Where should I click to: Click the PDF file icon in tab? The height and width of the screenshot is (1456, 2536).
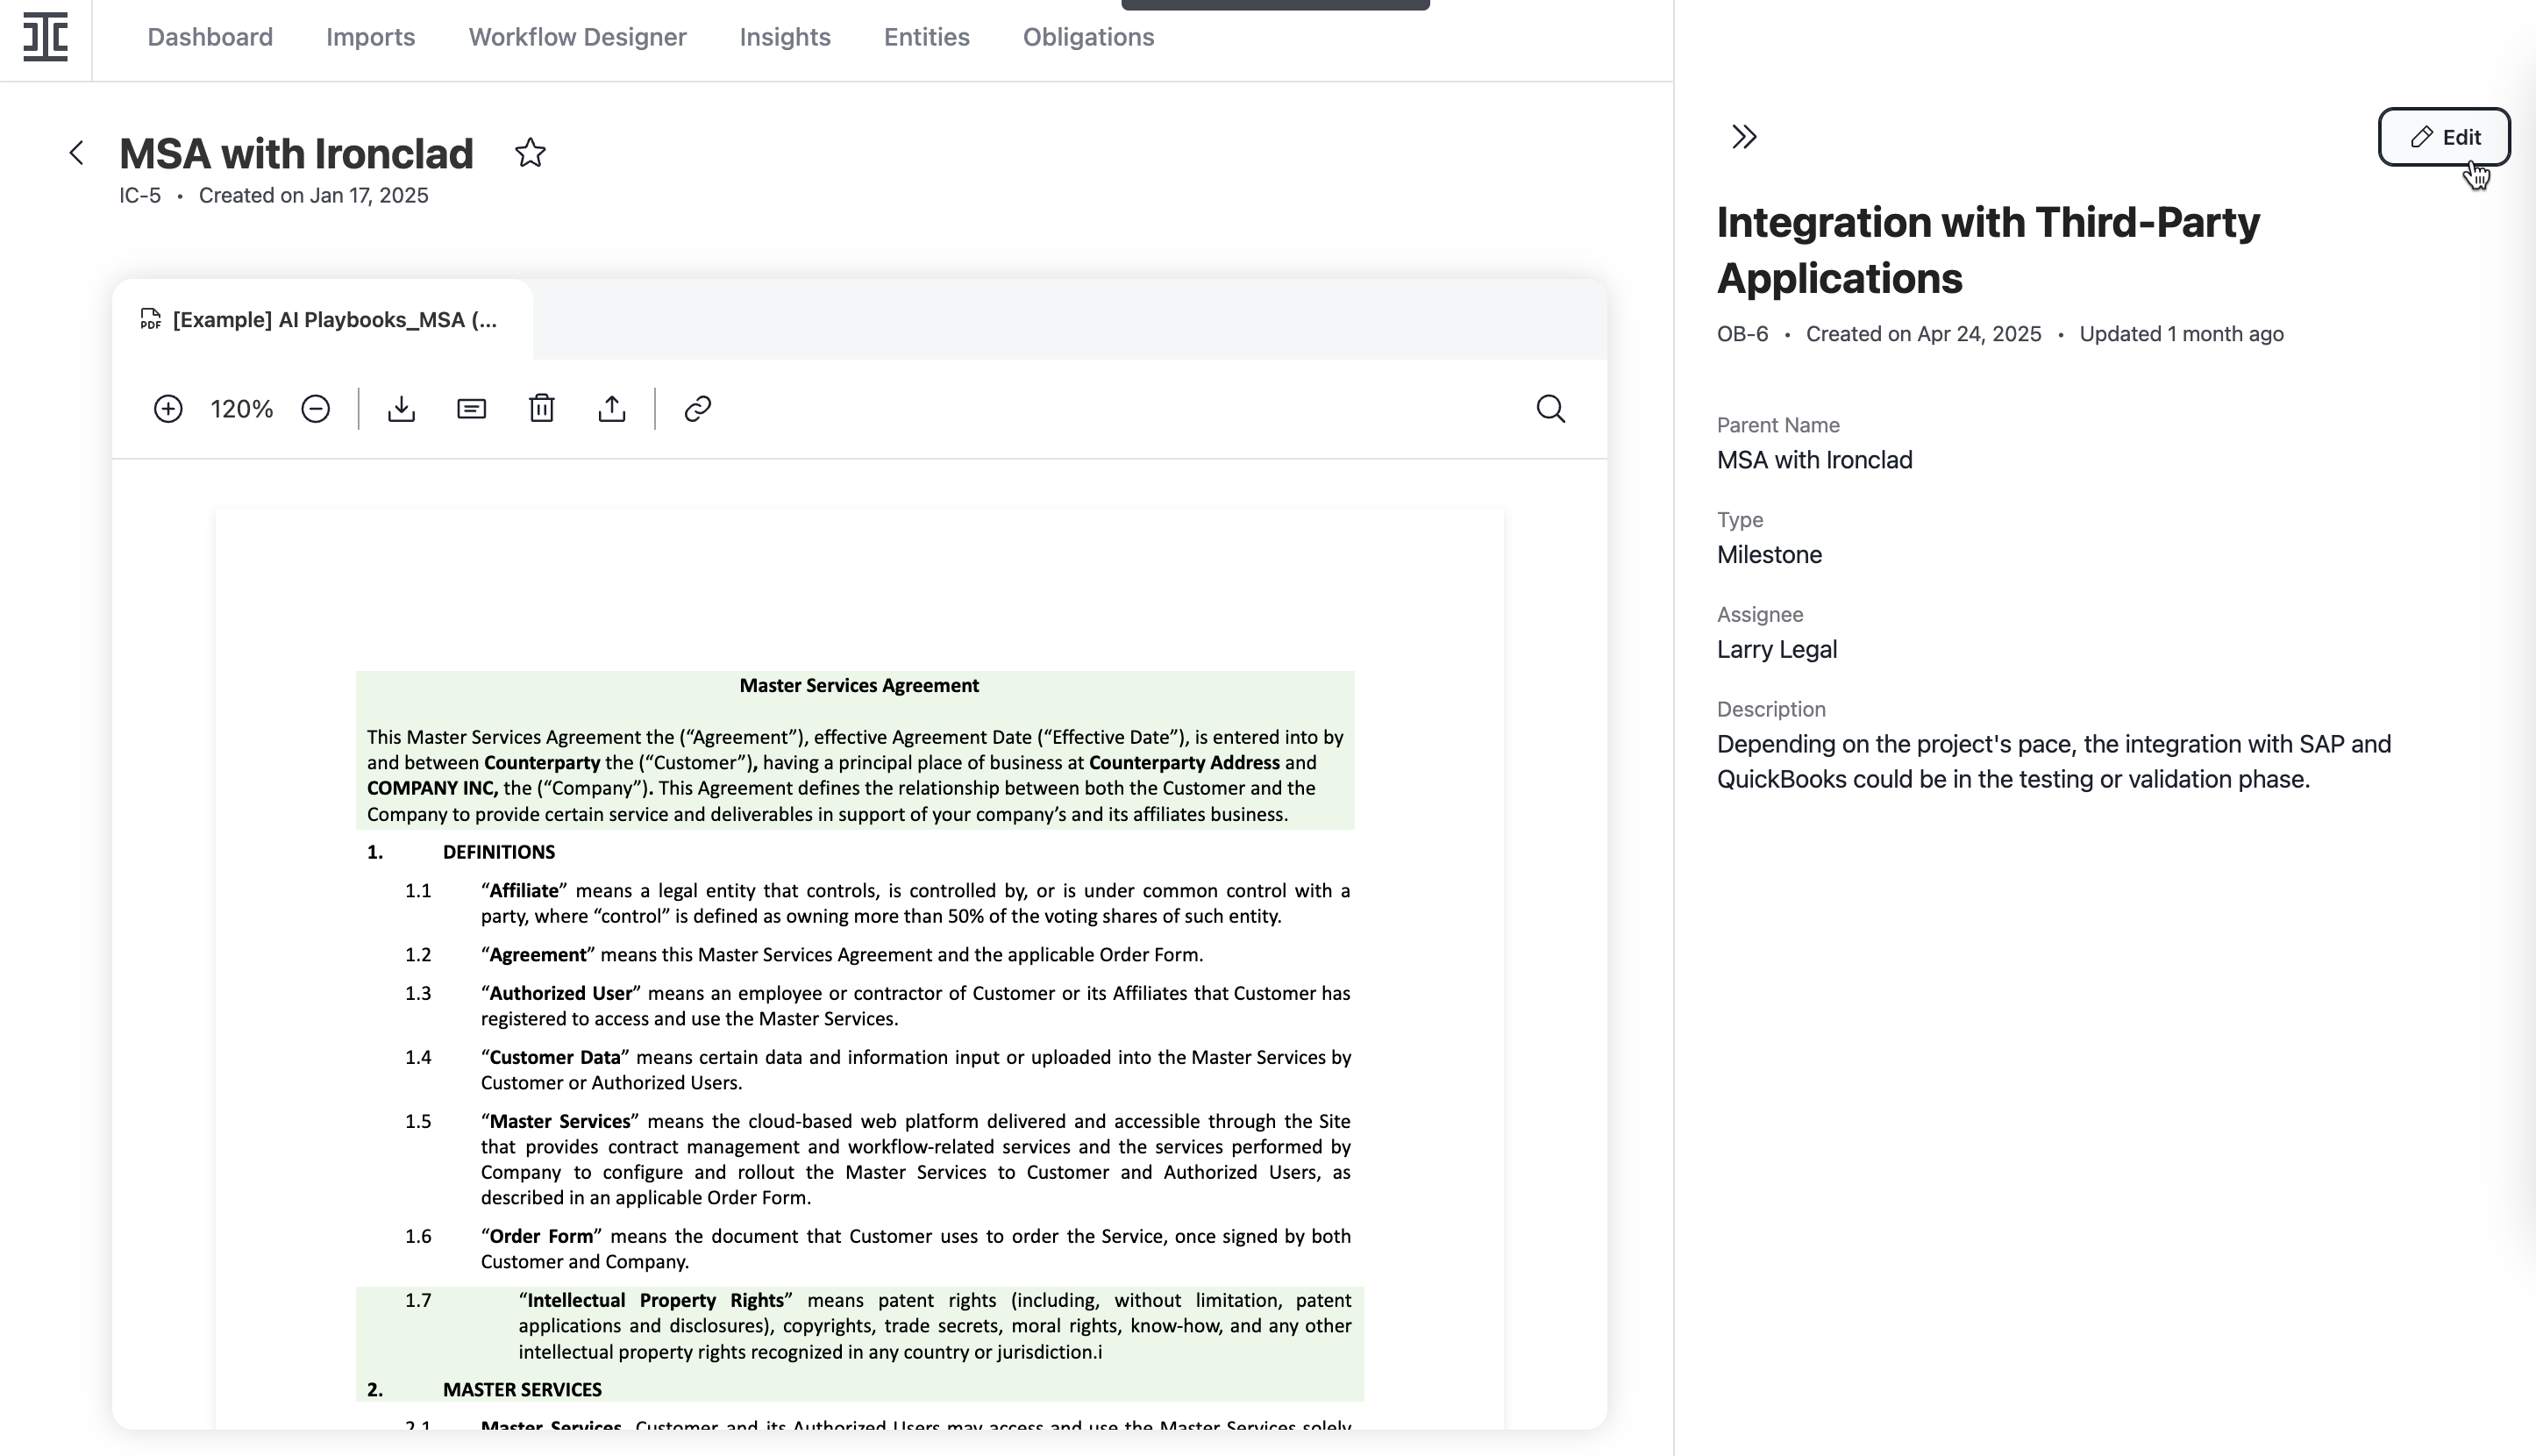(150, 320)
